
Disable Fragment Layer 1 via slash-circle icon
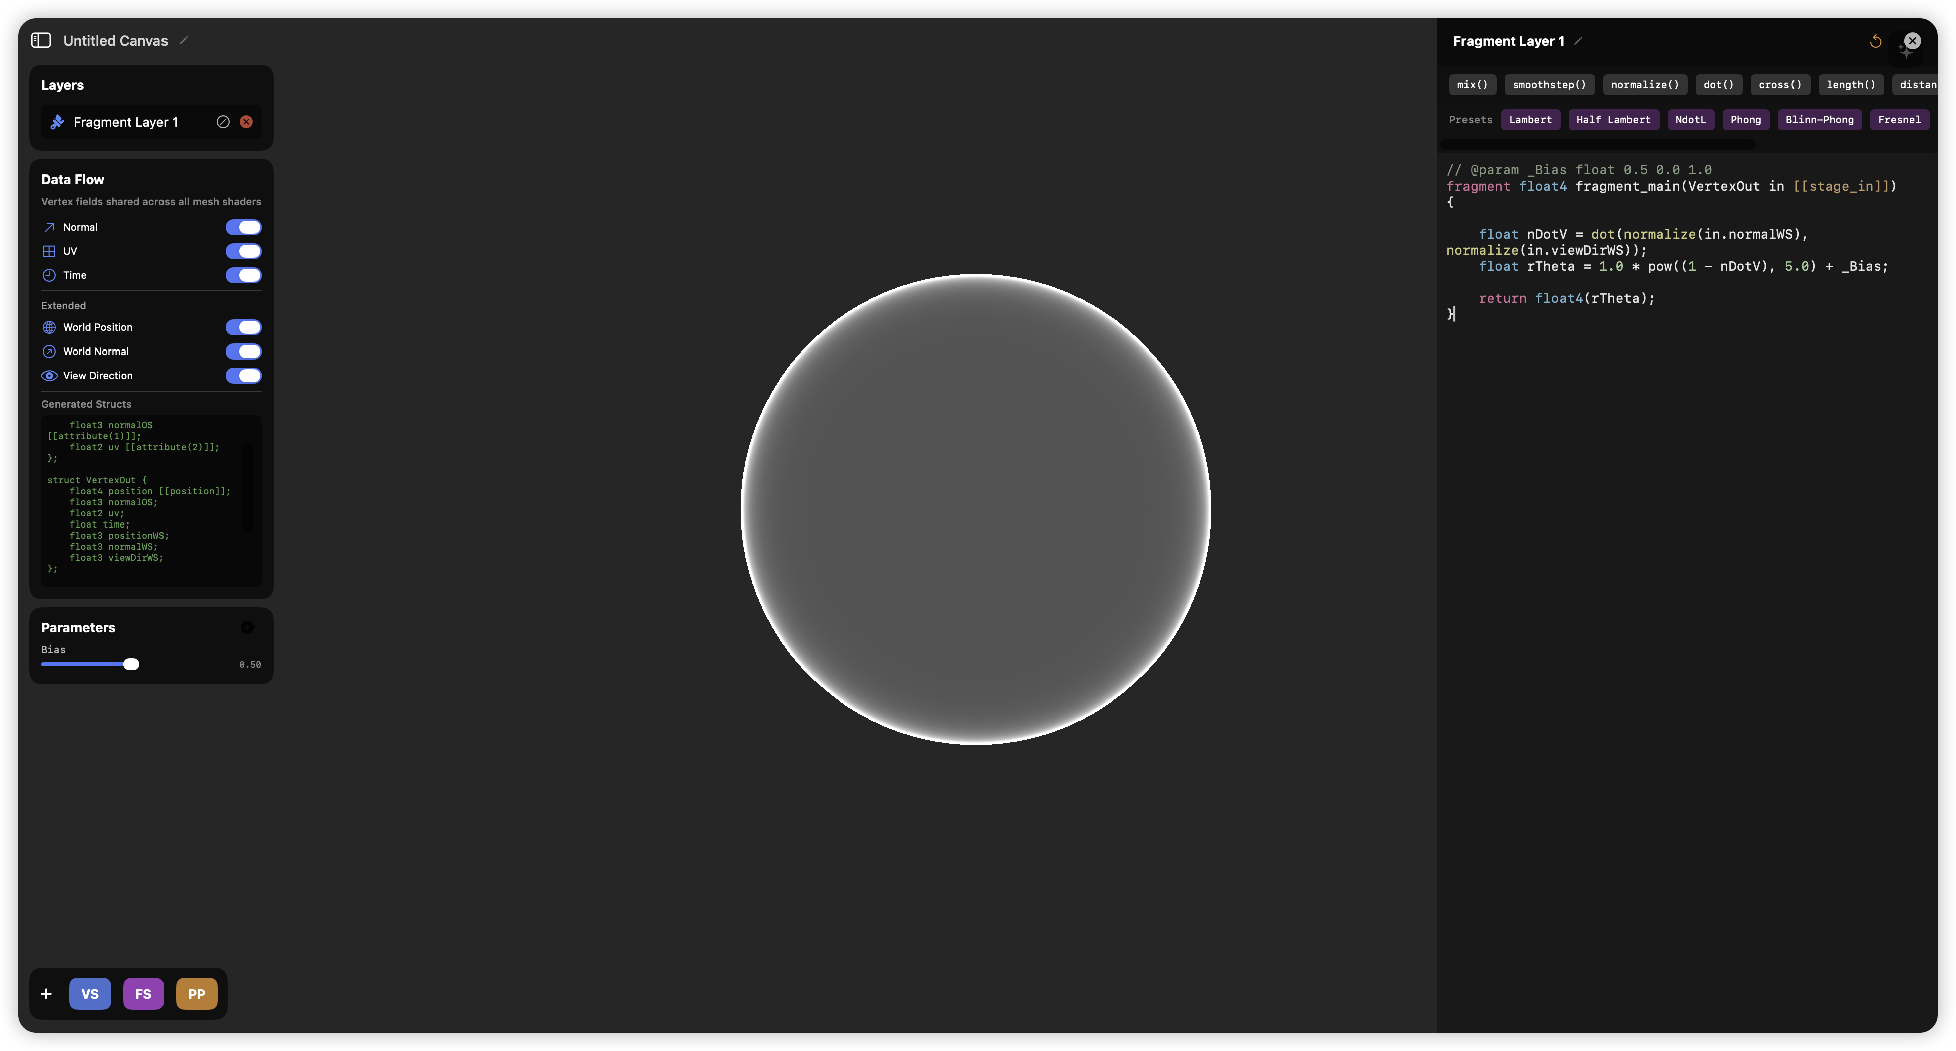coord(223,122)
